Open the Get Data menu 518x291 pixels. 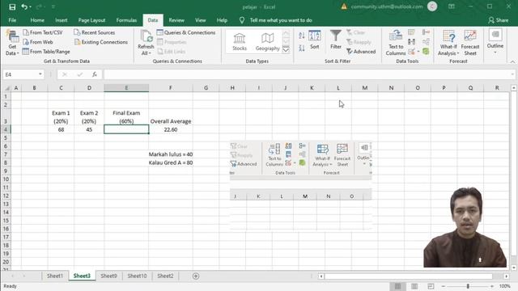tap(12, 43)
